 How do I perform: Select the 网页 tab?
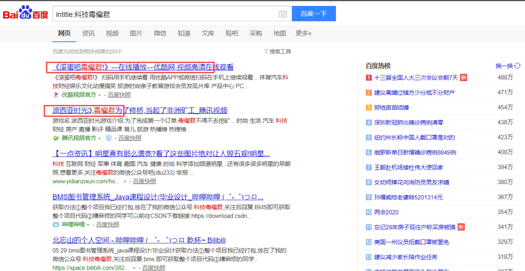[x=64, y=34]
